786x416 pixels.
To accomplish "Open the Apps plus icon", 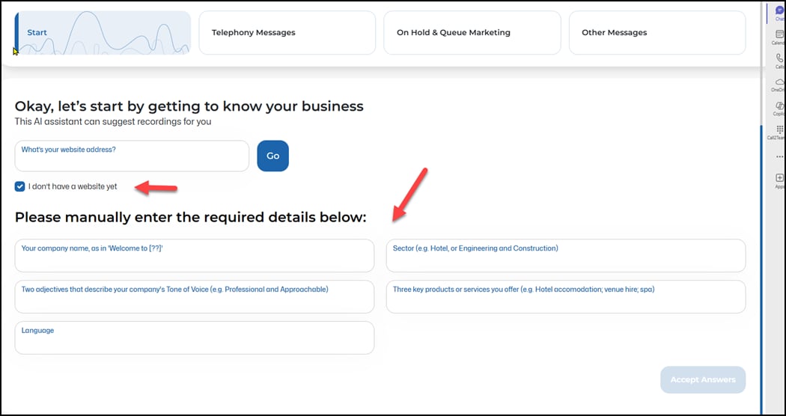I will coord(779,179).
